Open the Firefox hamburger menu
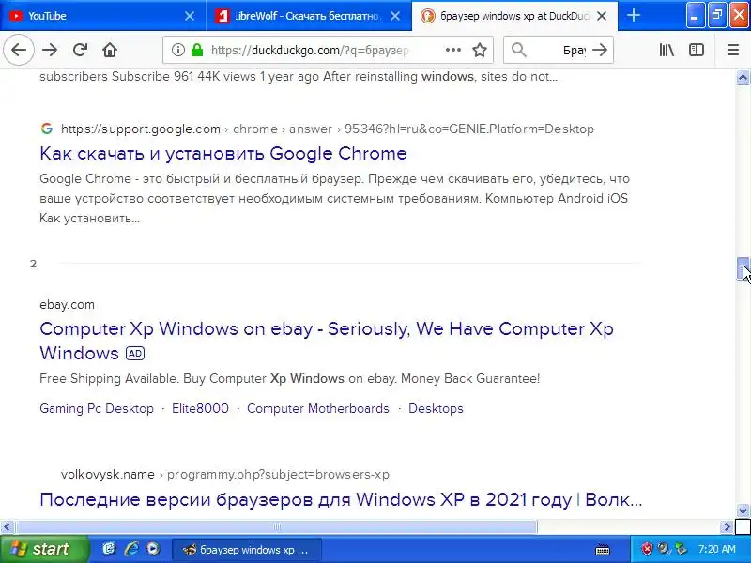Screen dimensions: 751x563 [x=733, y=50]
